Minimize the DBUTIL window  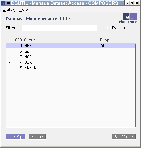(x=127, y=3)
